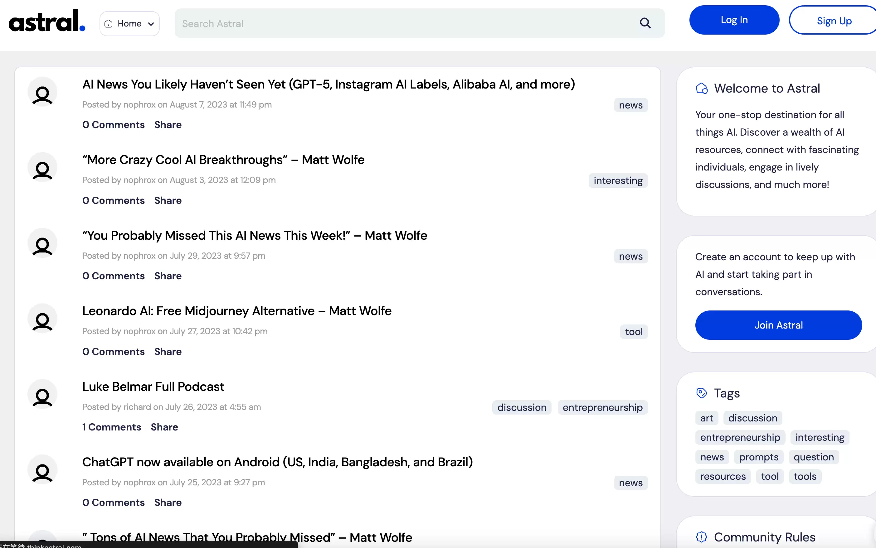Open 1 Comments on Luke Belmar post

pyautogui.click(x=112, y=427)
